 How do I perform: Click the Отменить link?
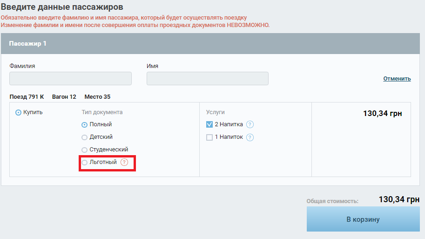(x=397, y=79)
